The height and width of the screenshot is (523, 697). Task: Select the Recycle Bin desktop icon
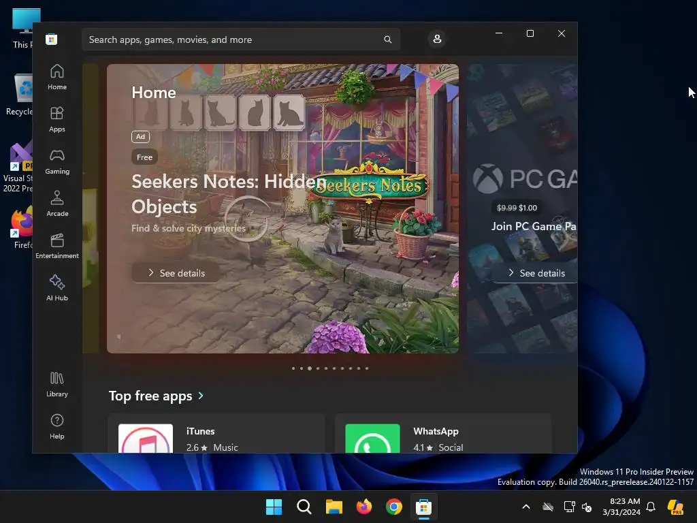tap(19, 94)
